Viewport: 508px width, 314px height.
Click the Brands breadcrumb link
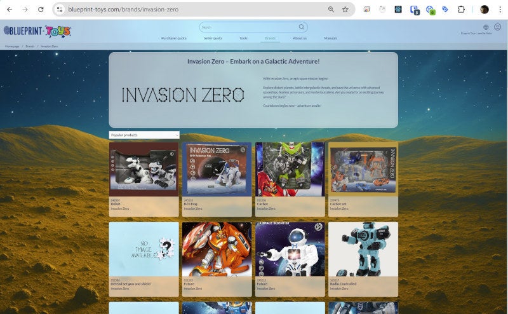pyautogui.click(x=30, y=46)
